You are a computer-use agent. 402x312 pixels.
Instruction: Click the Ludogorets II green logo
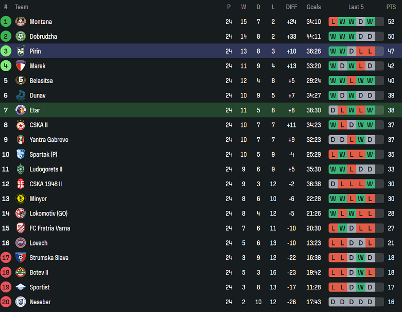[x=21, y=169]
